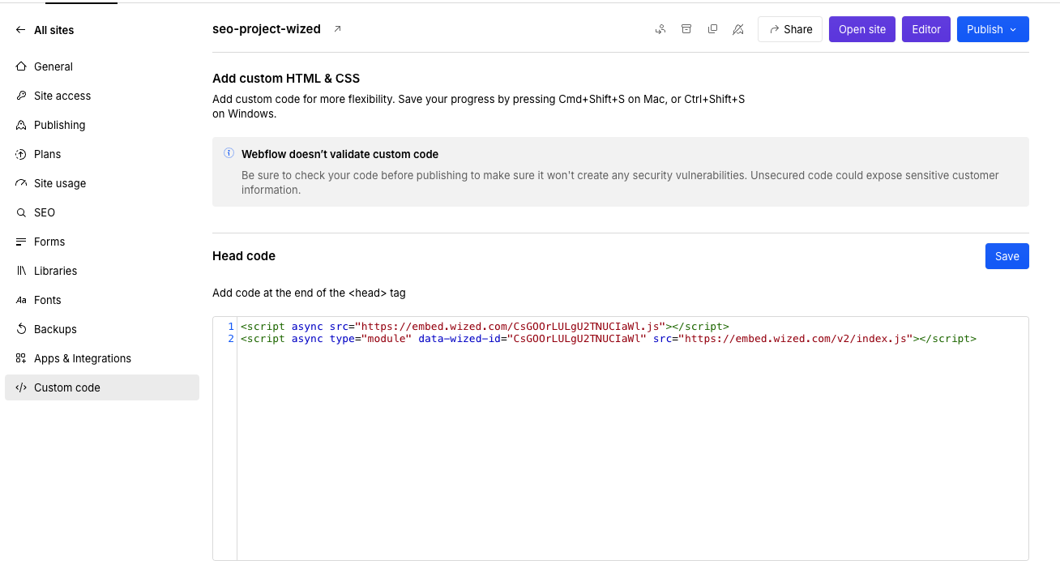The height and width of the screenshot is (582, 1060).
Task: Click the transfer site icon in the header
Action: [660, 29]
